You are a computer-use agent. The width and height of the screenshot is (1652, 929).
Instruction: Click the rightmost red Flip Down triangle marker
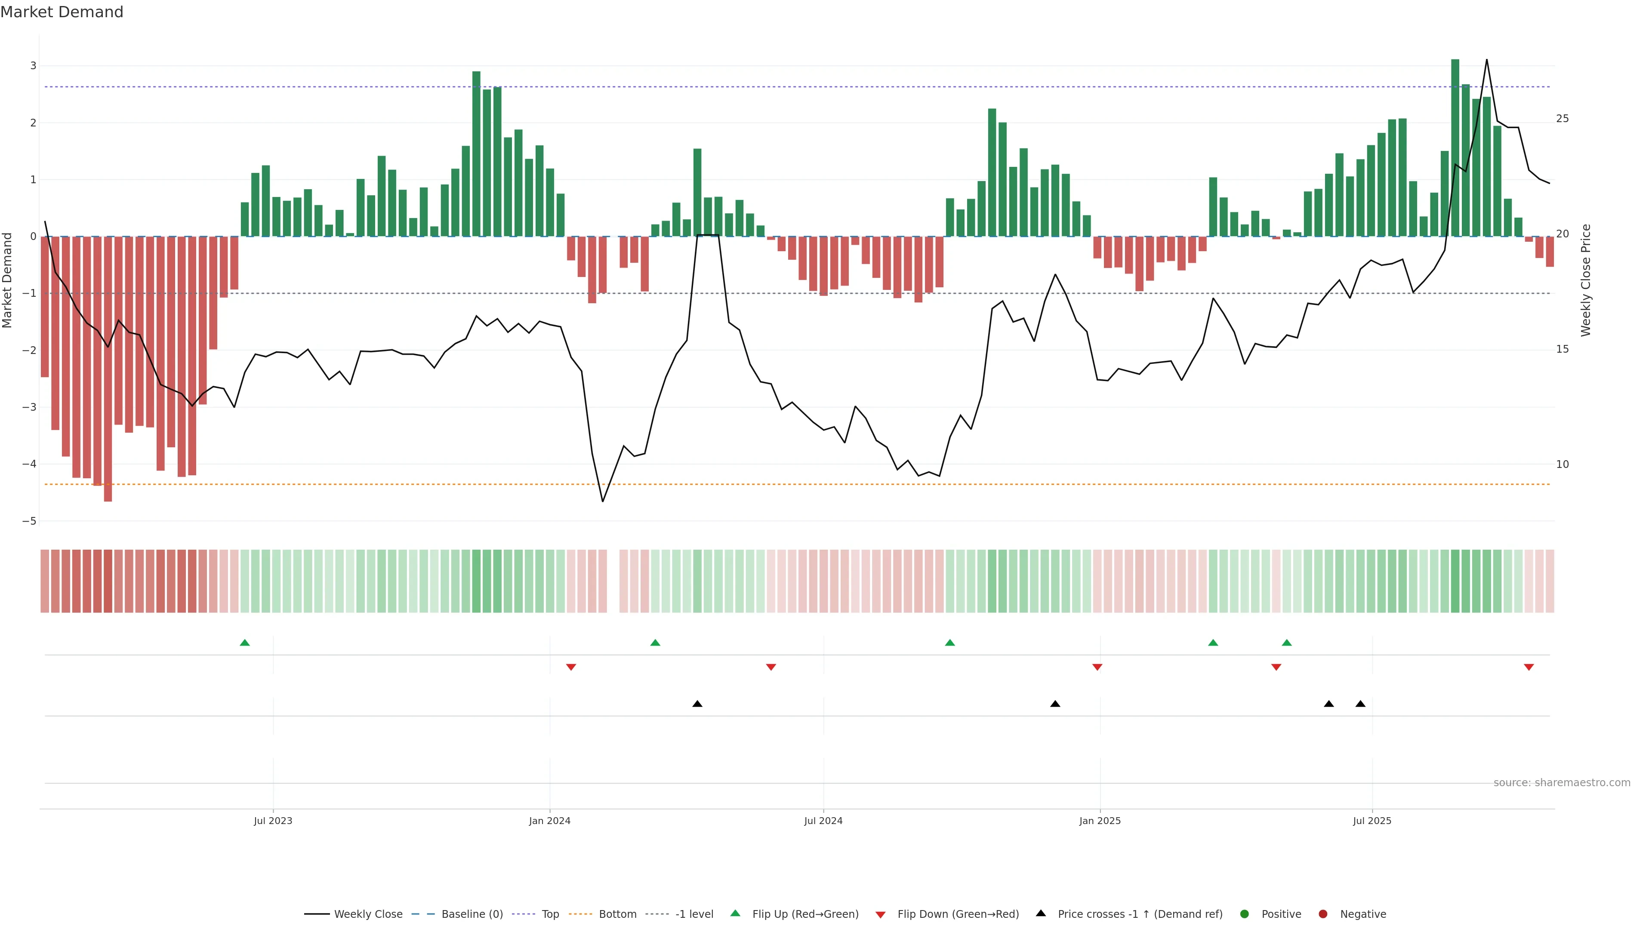click(x=1528, y=668)
